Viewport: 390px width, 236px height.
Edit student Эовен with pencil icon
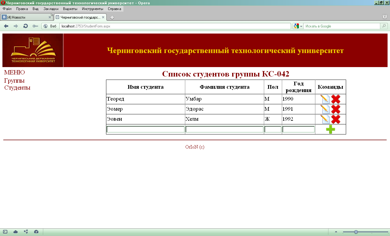(x=325, y=119)
